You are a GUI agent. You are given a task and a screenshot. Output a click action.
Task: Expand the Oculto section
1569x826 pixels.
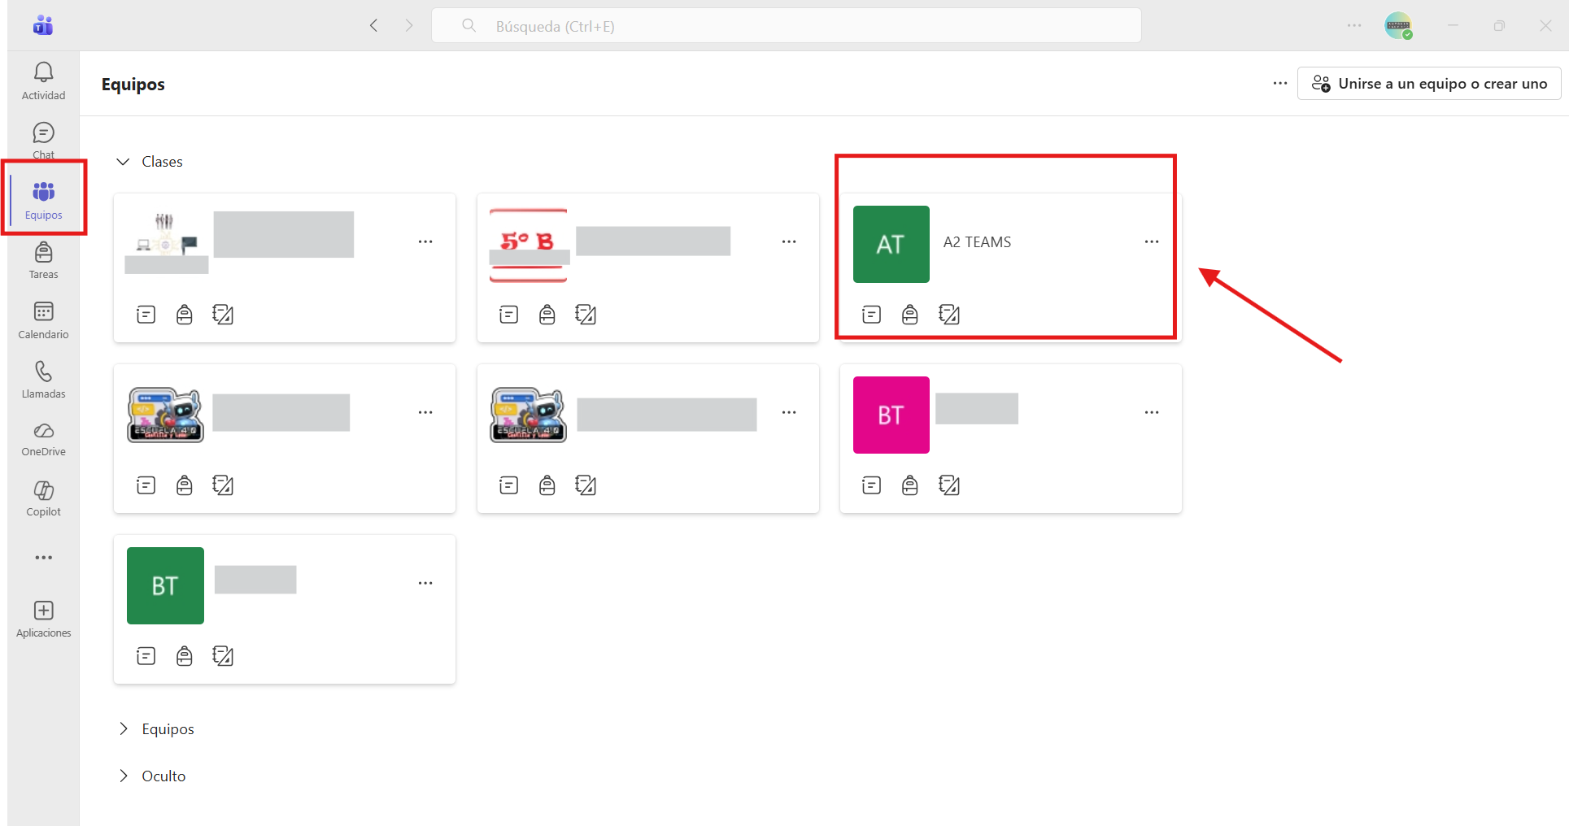[x=123, y=776]
